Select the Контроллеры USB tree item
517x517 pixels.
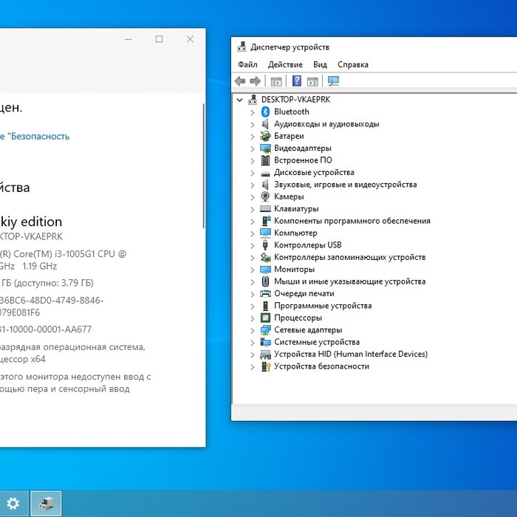(x=307, y=245)
